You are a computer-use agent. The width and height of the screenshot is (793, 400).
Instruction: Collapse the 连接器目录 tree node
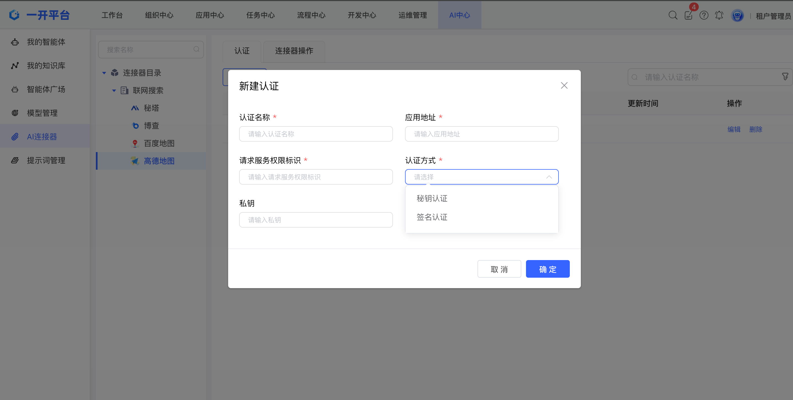104,73
